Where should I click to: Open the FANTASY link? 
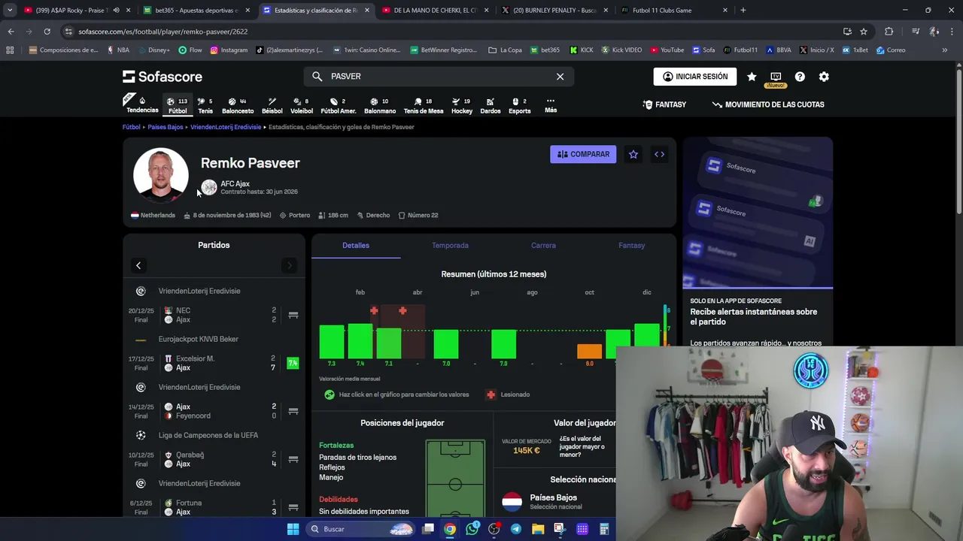coord(664,104)
